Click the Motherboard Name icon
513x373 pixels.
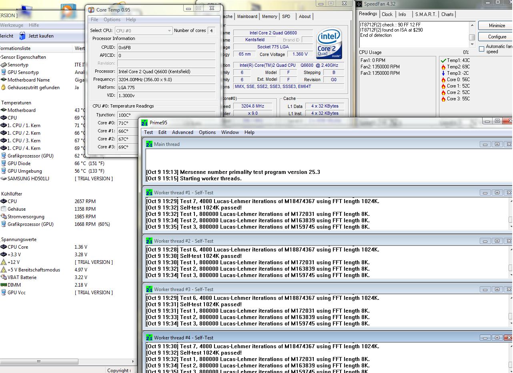(x=4, y=80)
